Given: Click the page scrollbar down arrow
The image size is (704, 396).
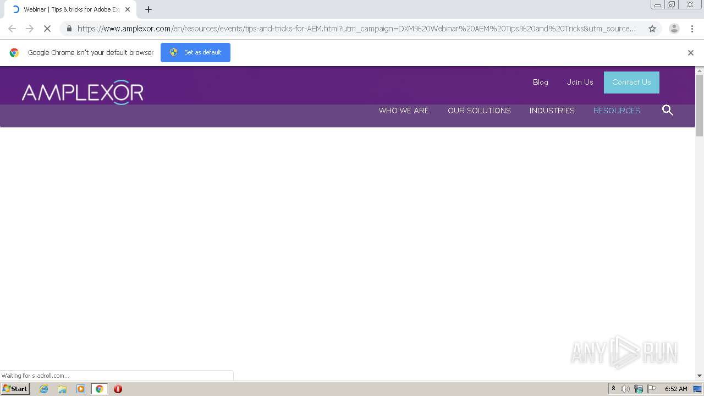Looking at the screenshot, I should click(700, 376).
